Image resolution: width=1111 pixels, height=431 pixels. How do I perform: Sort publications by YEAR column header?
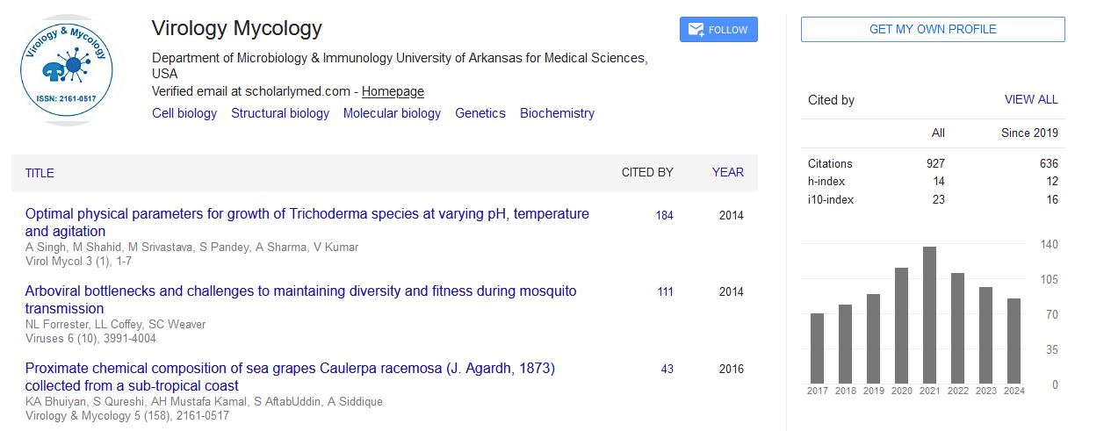pos(727,173)
